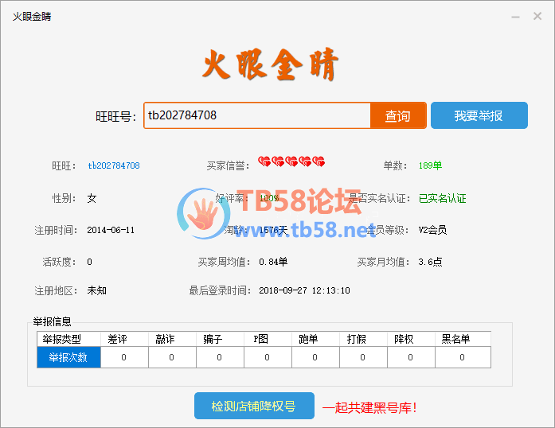Click the 差评 column header
555x428 pixels.
[x=118, y=339]
